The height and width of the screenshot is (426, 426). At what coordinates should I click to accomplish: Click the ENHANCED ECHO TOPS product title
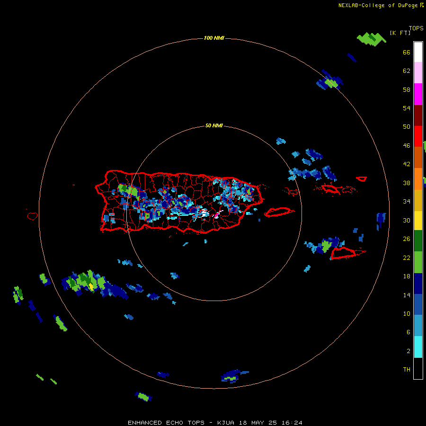coord(166,423)
